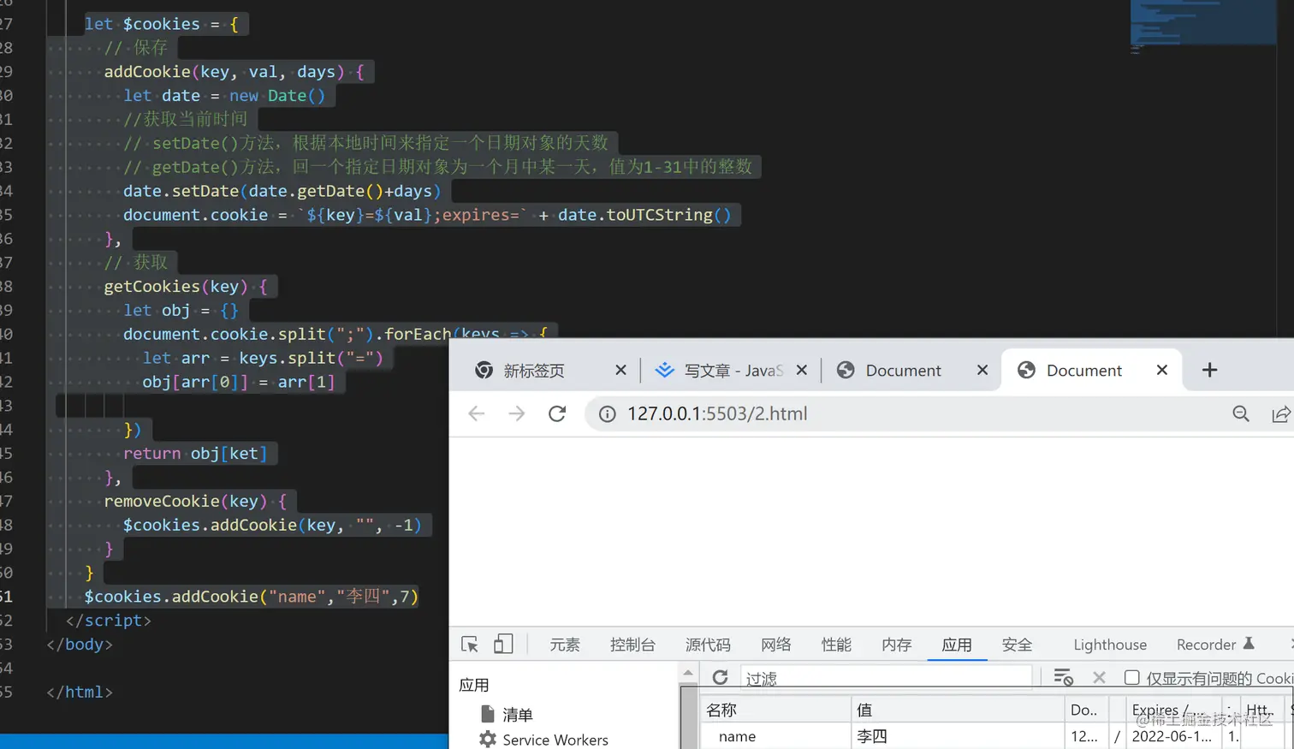The height and width of the screenshot is (749, 1294).
Task: Refresh the cookies list in Application panel
Action: click(x=719, y=677)
